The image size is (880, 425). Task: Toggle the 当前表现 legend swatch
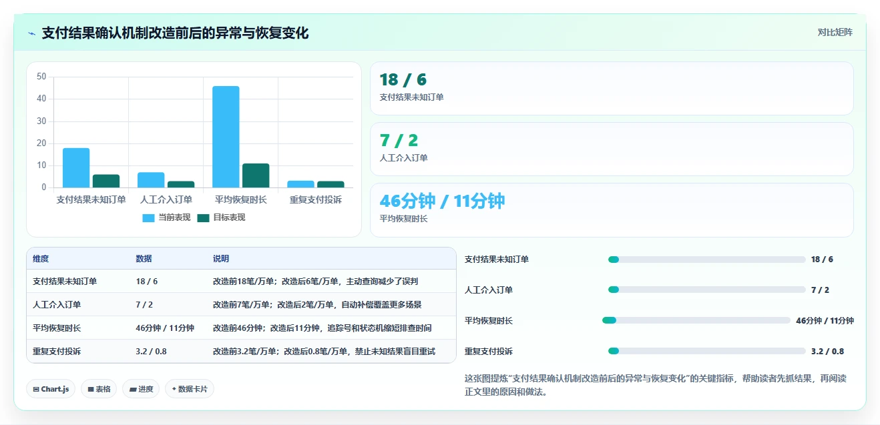click(148, 218)
